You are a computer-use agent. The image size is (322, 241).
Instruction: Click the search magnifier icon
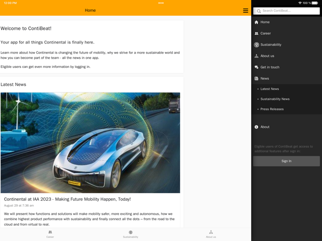pyautogui.click(x=259, y=11)
